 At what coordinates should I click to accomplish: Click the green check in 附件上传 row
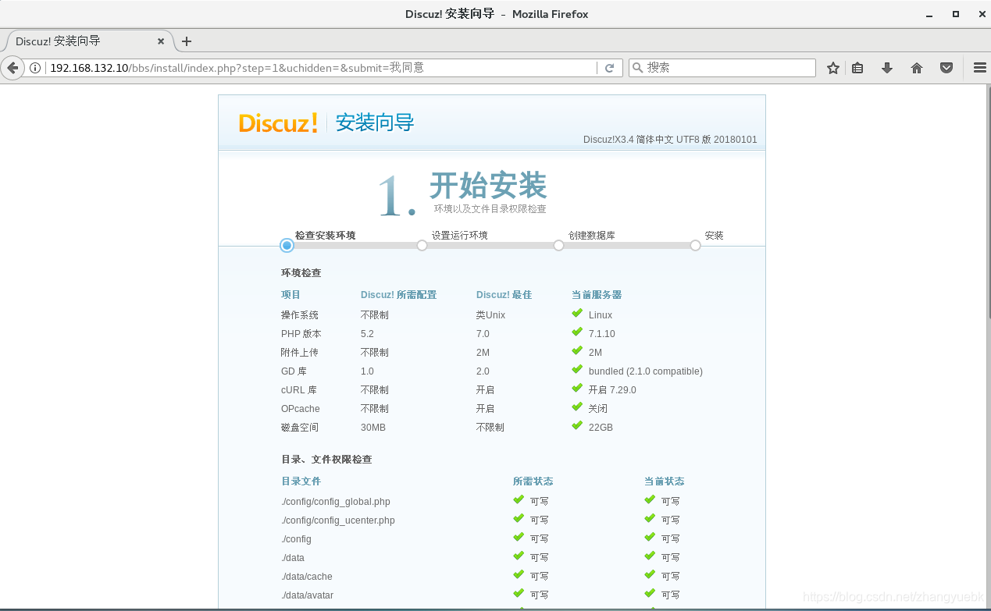[577, 351]
